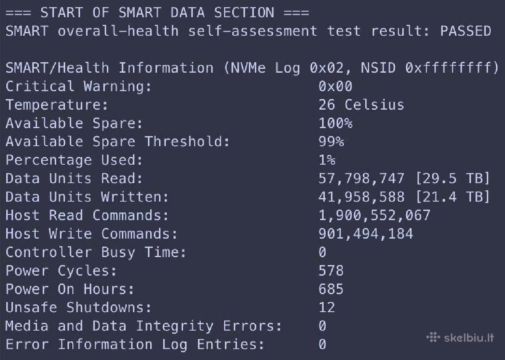This screenshot has width=505, height=360.
Task: Click the Critical Warning value 0x00
Action: [x=335, y=86]
